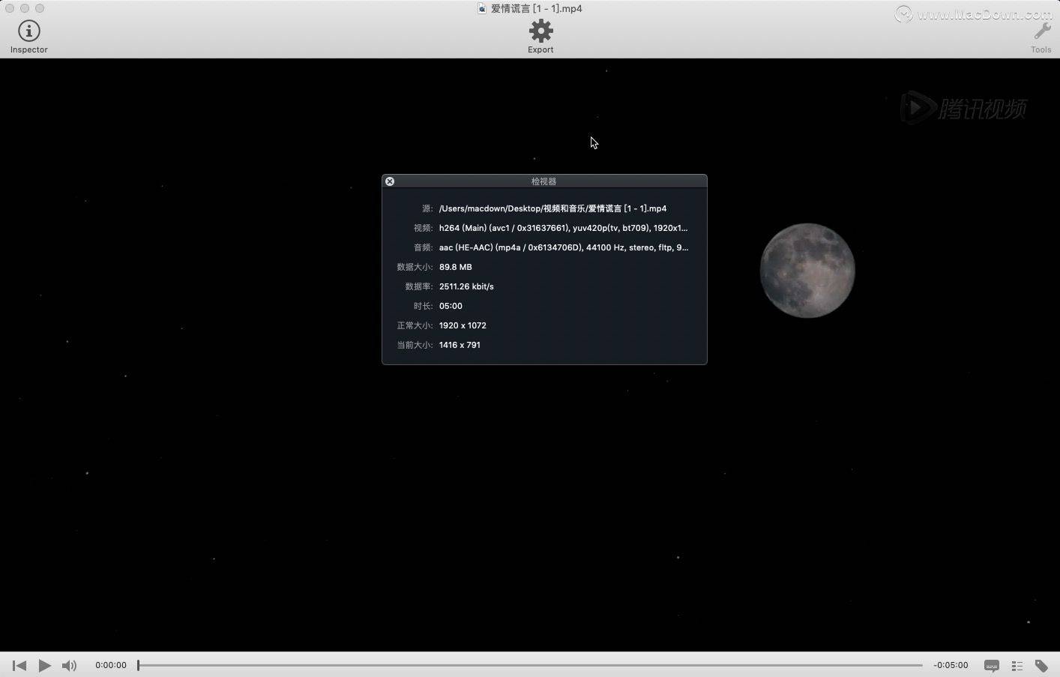Viewport: 1060px width, 677px height.
Task: Skip back to start of video
Action: [19, 665]
